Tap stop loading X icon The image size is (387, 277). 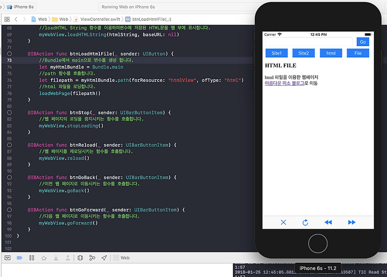click(283, 222)
